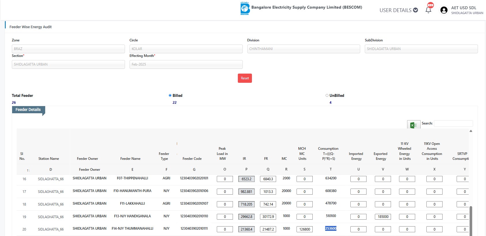Image resolution: width=486 pixels, height=236 pixels.
Task: Click feeder name F11-LAKKAHALLI
Action: click(132, 204)
